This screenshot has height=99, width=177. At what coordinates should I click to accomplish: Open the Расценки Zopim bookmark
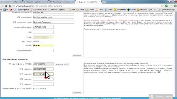tap(147, 10)
